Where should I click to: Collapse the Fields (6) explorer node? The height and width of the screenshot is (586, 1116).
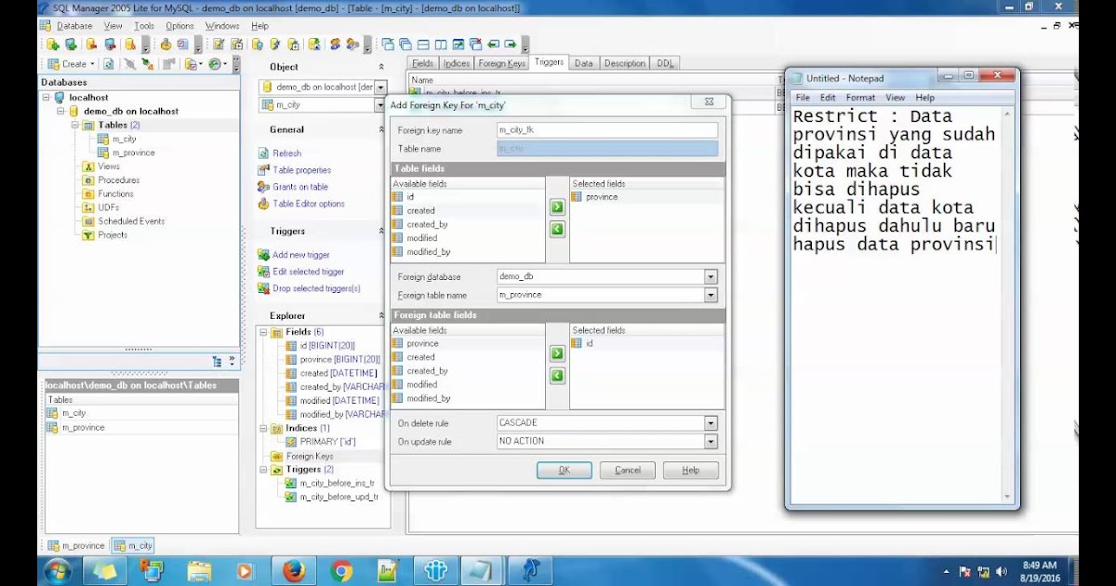tap(264, 332)
